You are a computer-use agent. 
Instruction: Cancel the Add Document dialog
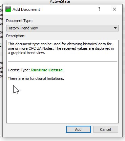[106, 129]
